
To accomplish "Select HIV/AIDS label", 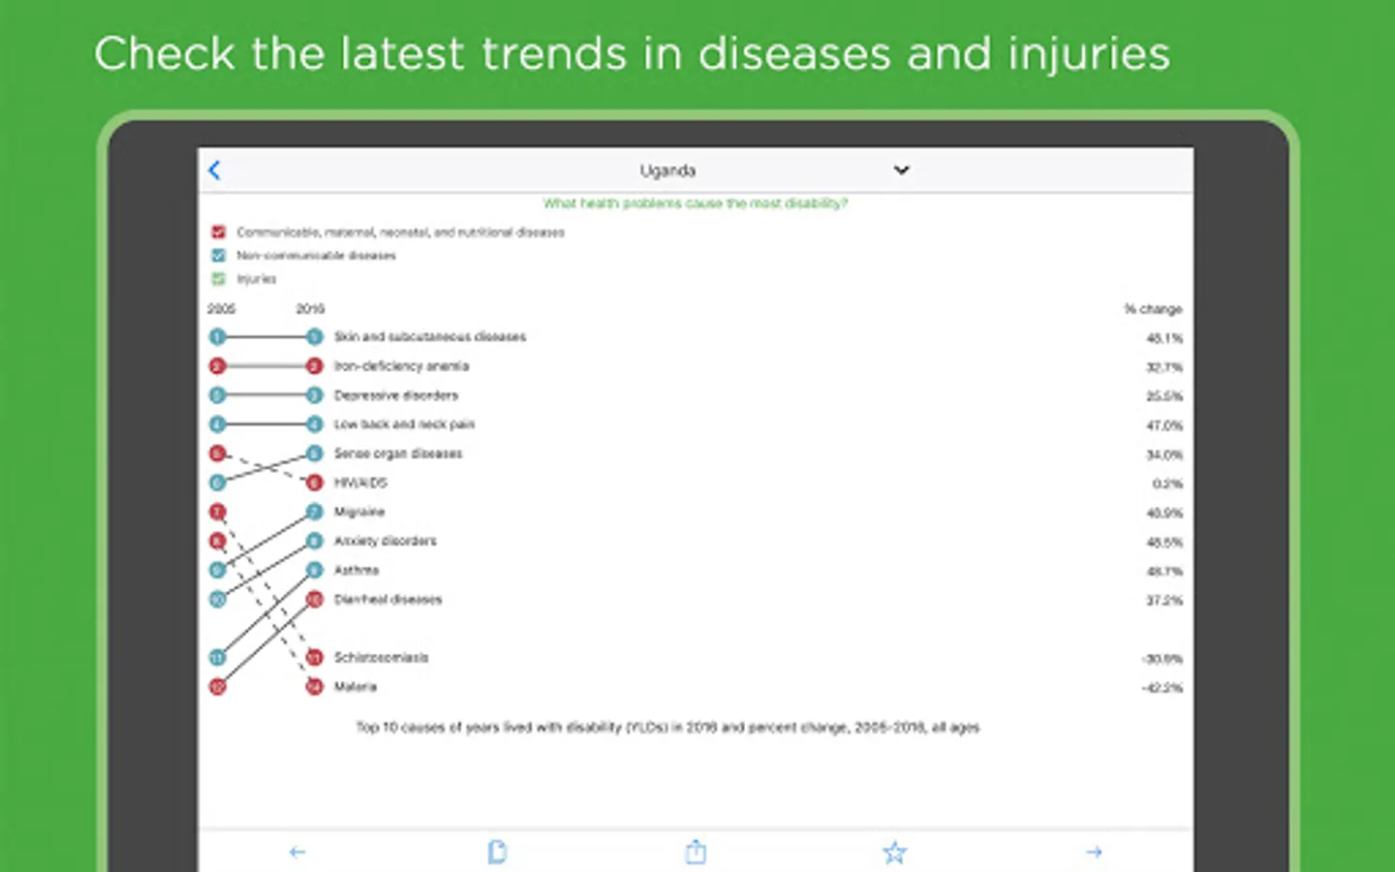I will coord(360,482).
